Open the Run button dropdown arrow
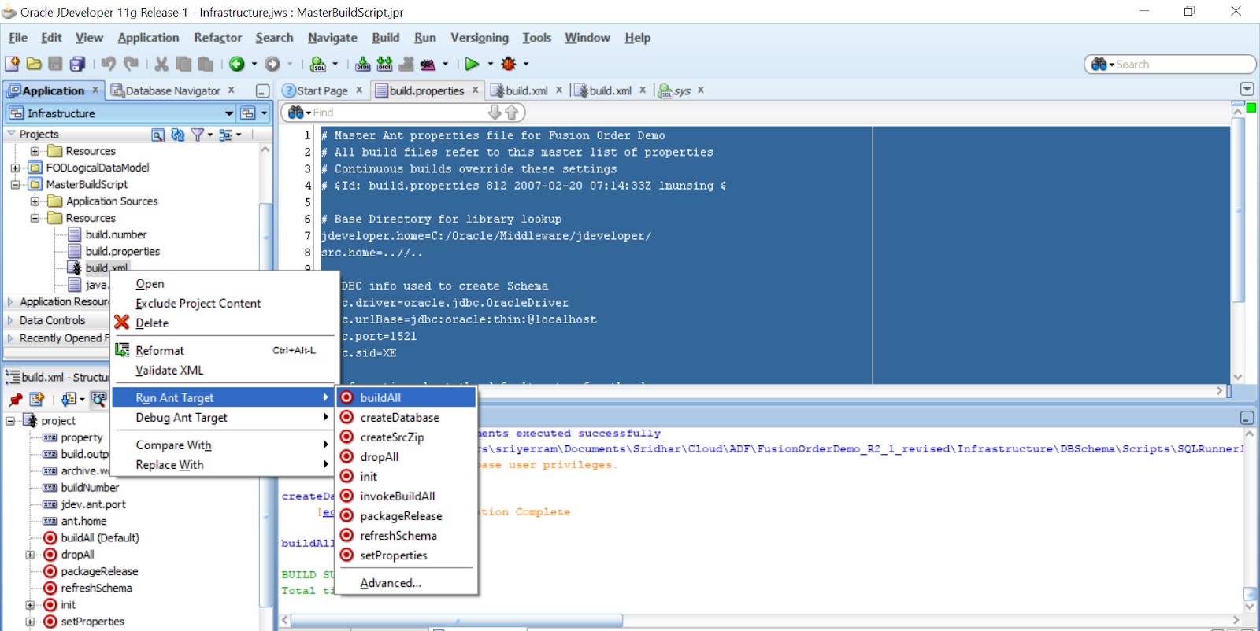Image resolution: width=1260 pixels, height=631 pixels. [x=490, y=64]
